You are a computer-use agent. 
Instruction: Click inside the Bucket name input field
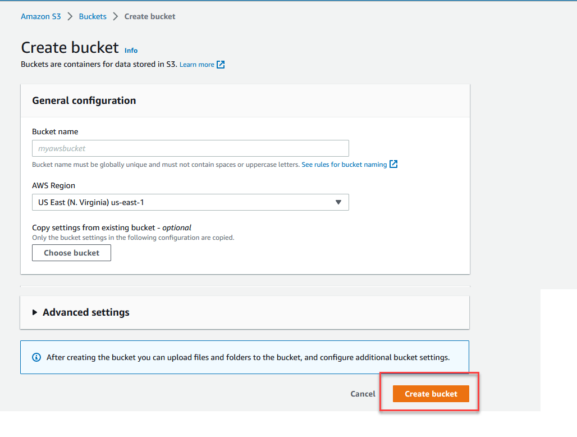point(190,148)
